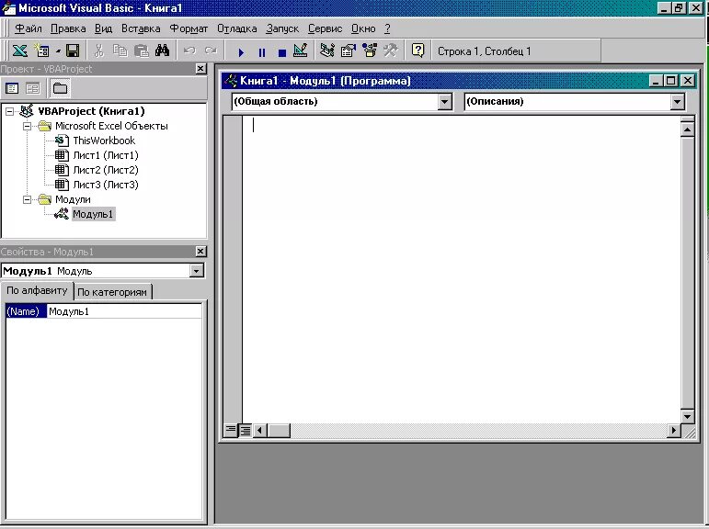
Task: Click the Reset stop icon
Action: [x=282, y=53]
